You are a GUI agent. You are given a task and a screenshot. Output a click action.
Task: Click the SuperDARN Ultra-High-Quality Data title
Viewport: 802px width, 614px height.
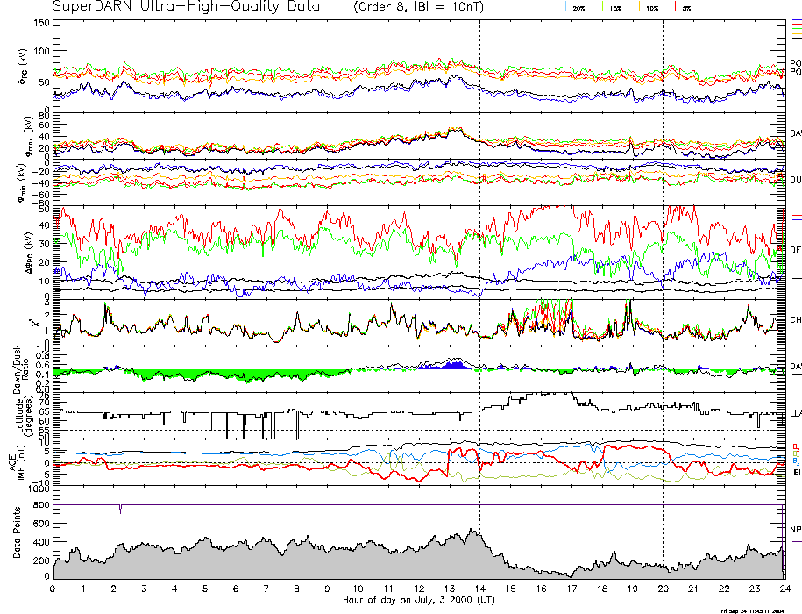[186, 7]
